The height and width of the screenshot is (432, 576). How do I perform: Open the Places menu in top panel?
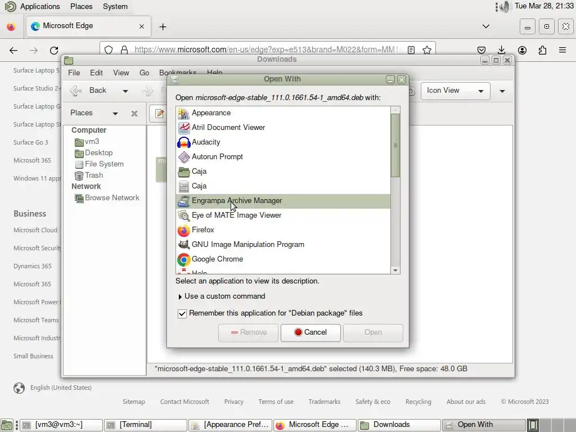point(81,7)
